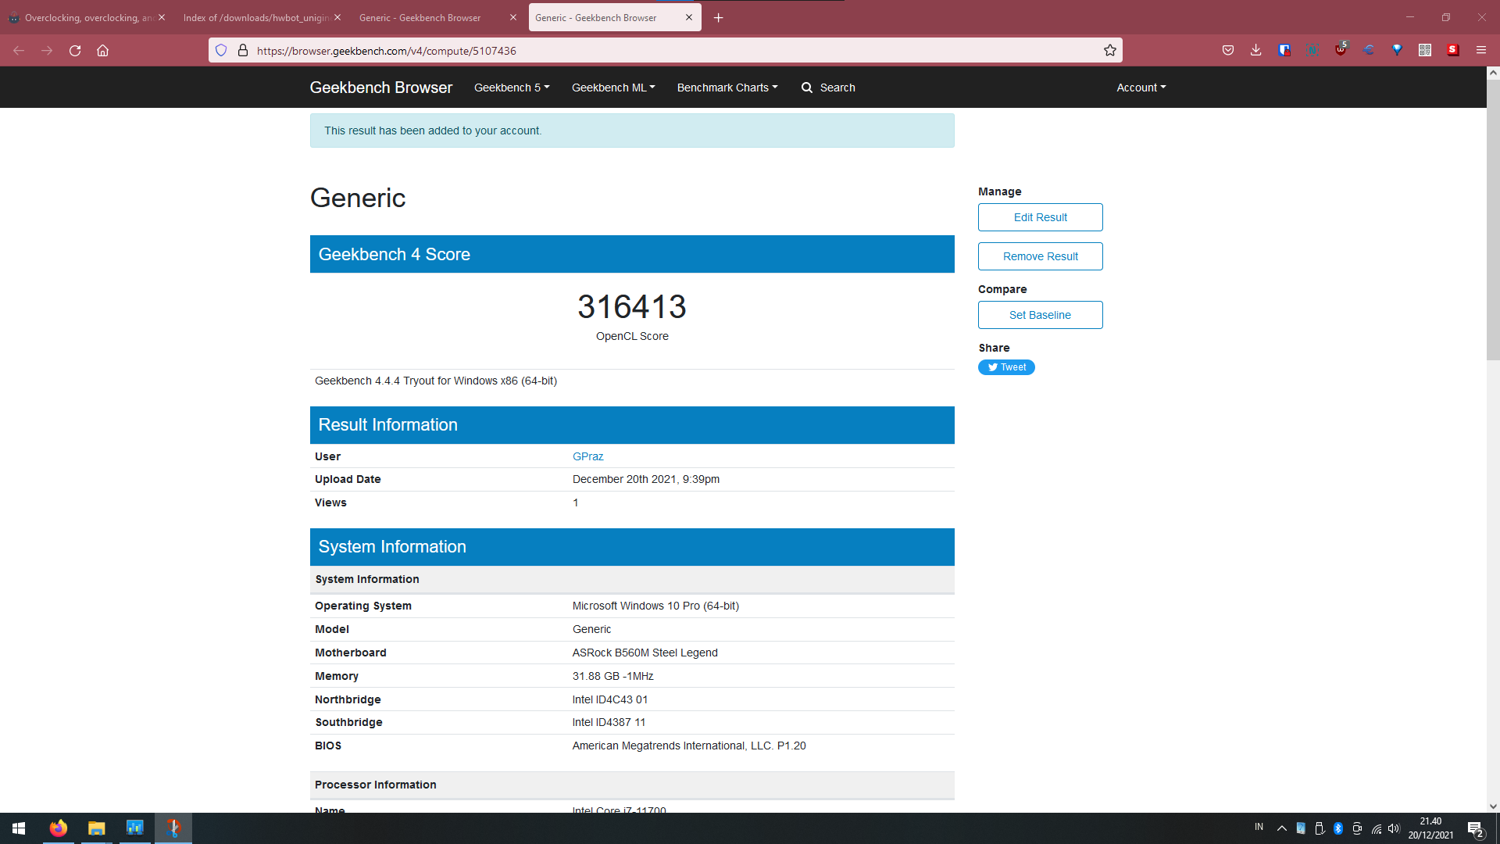Click the browser back arrow
Image resolution: width=1500 pixels, height=844 pixels.
click(x=19, y=51)
